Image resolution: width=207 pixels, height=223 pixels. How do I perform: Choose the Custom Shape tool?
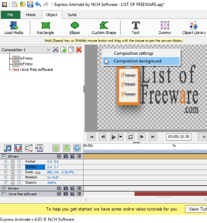click(x=104, y=28)
